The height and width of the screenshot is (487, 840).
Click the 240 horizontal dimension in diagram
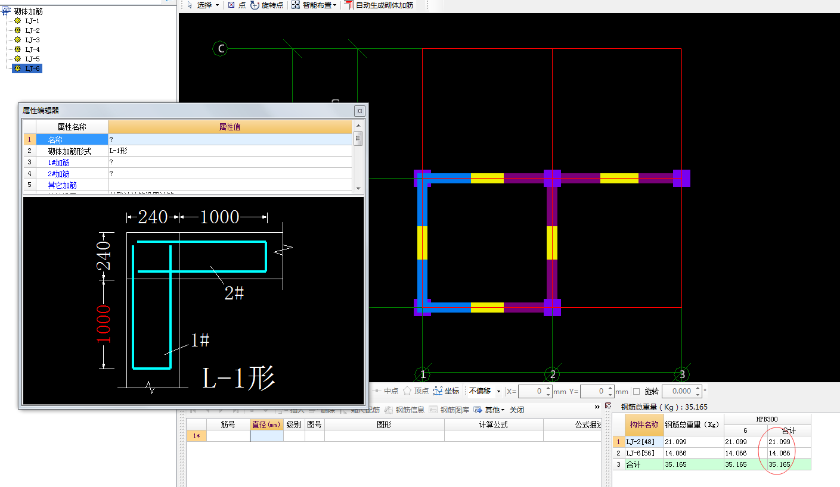[x=153, y=217]
